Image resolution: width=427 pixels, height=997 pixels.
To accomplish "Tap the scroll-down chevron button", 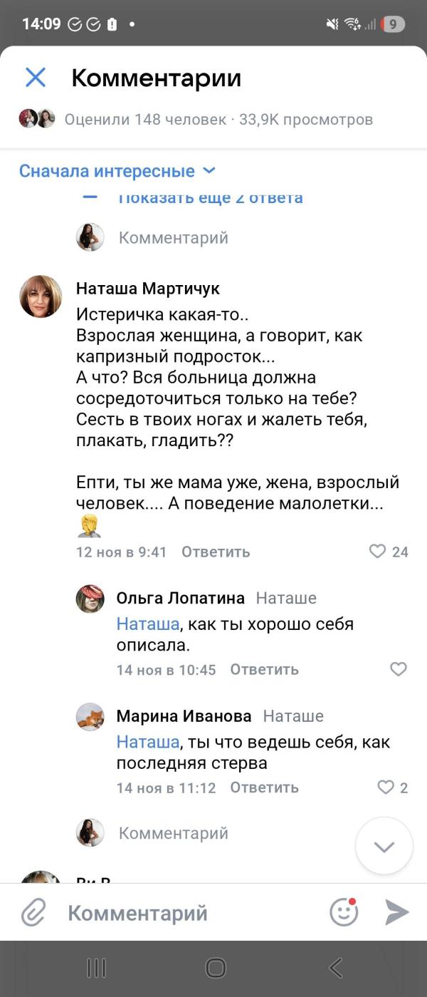I will pos(384,847).
